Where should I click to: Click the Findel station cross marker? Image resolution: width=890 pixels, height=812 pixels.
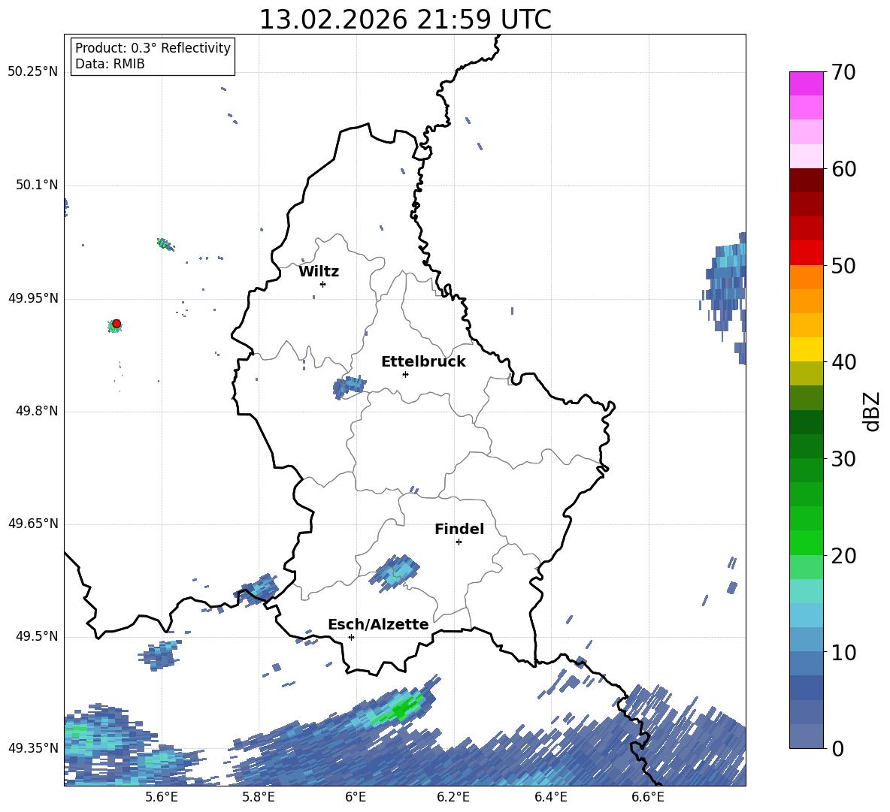coord(459,542)
